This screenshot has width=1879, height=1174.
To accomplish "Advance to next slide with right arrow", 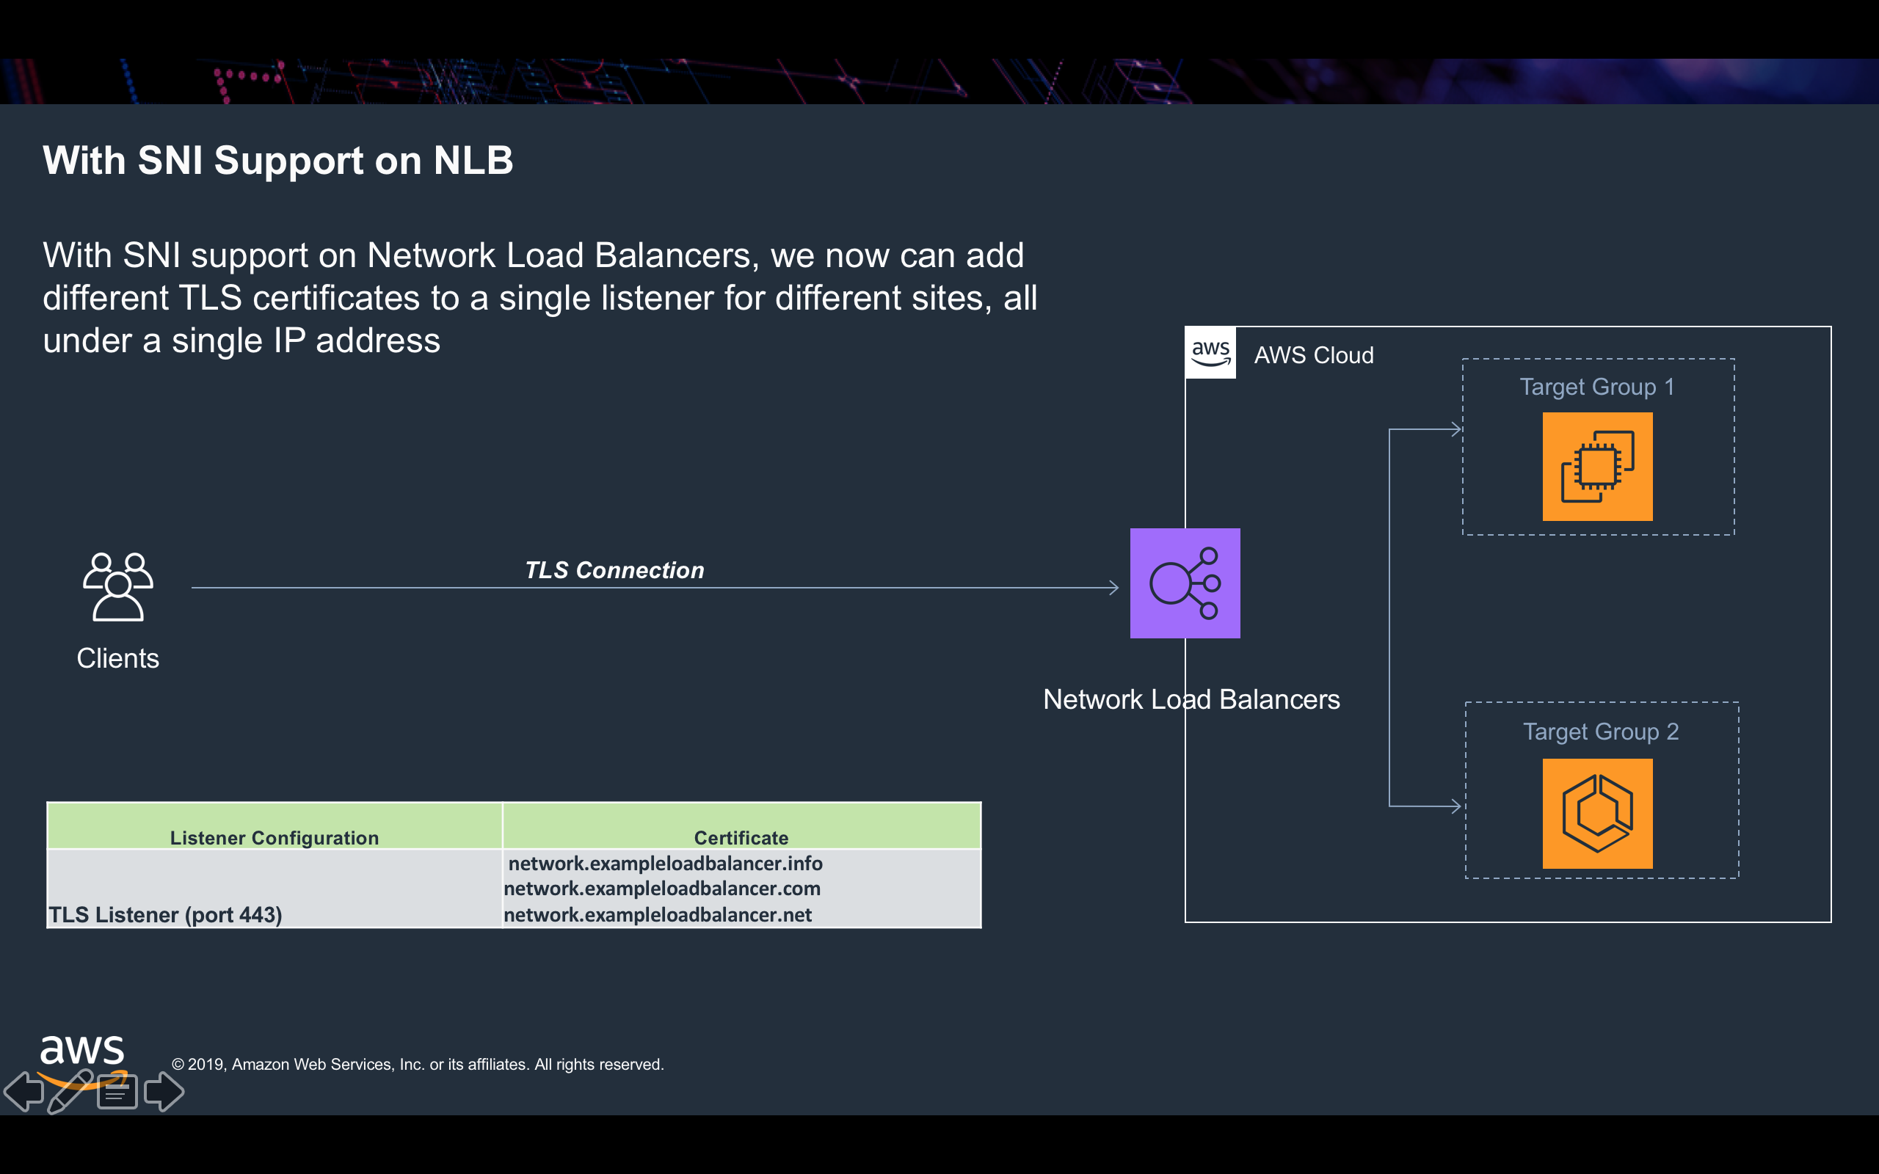I will [x=164, y=1091].
